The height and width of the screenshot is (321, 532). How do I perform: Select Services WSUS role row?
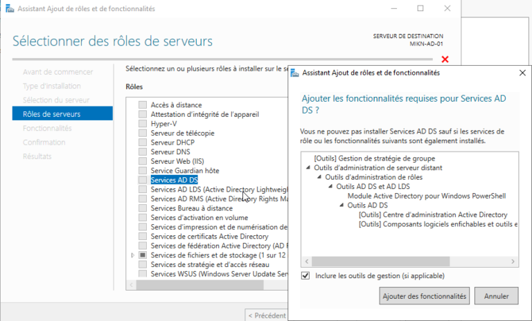tap(219, 274)
